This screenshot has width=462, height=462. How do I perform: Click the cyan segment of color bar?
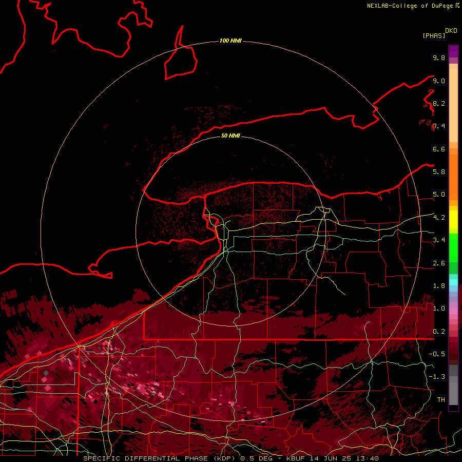click(453, 282)
